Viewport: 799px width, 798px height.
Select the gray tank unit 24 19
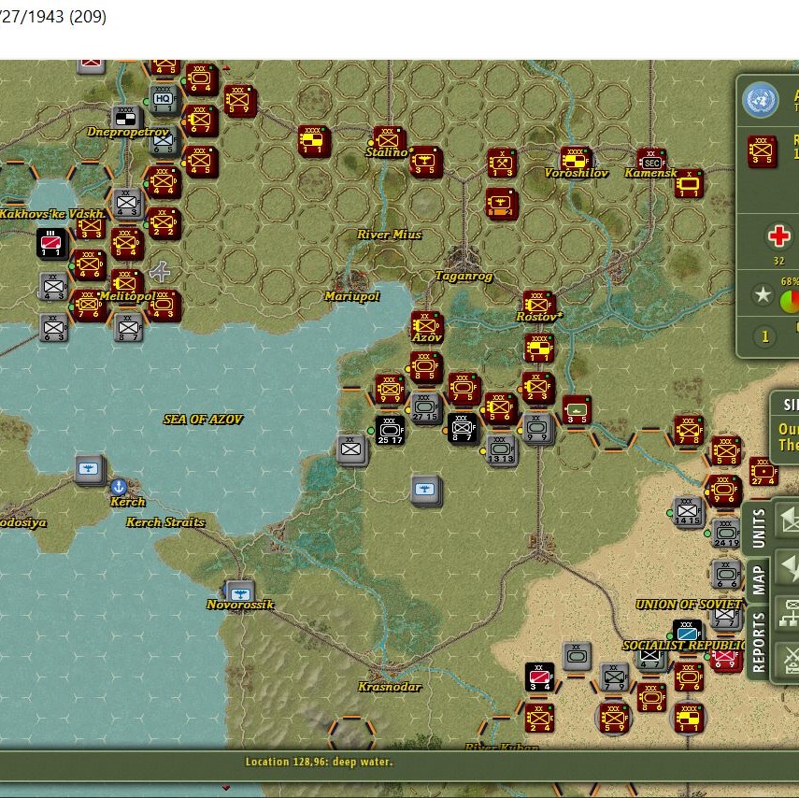coord(725,533)
